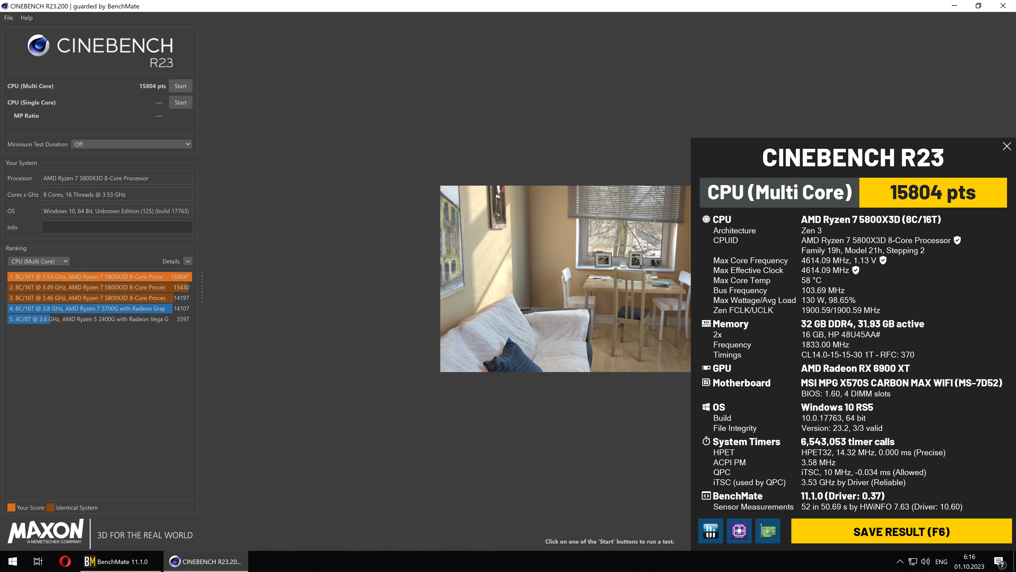Open the Help menu
Screen dimensions: 1016x572
pyautogui.click(x=26, y=18)
